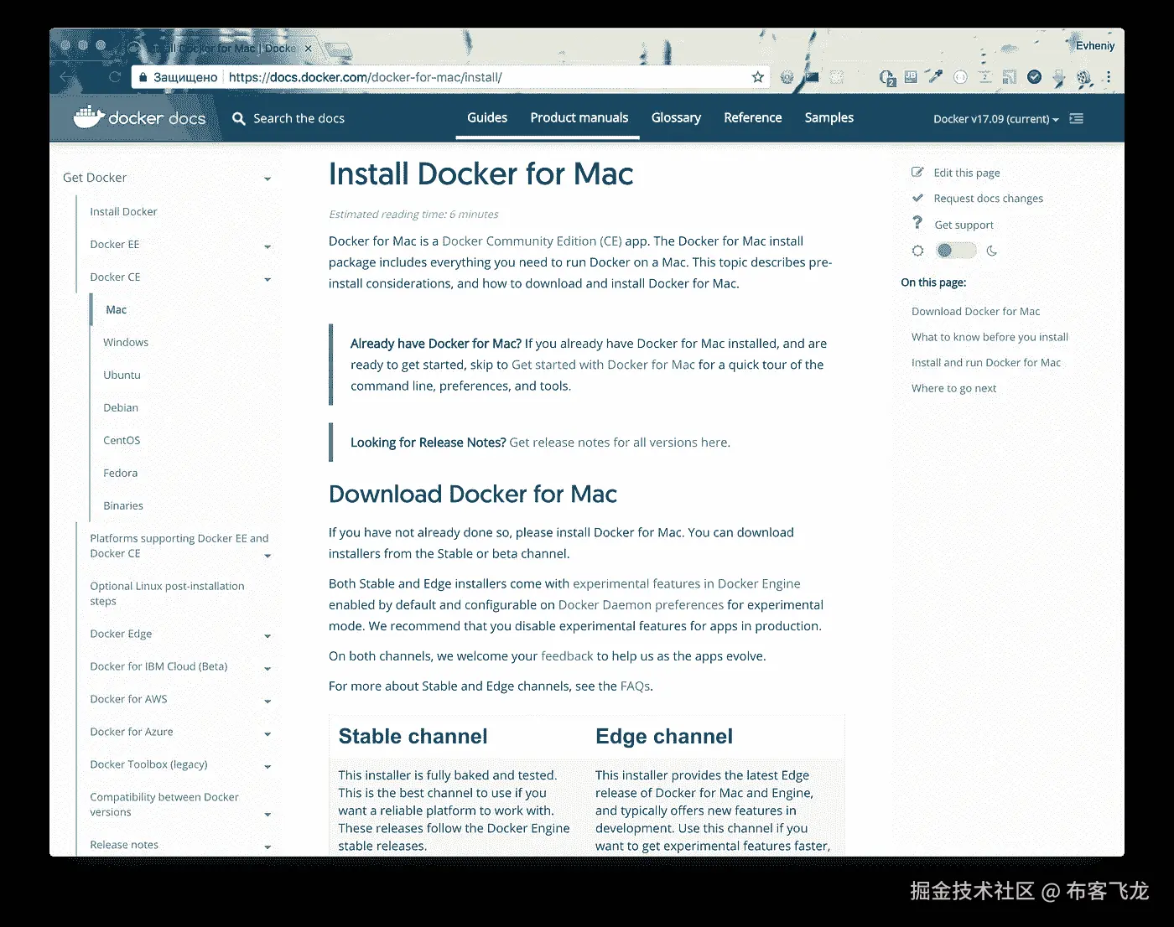Click the feedback link
The image size is (1174, 927).
(x=567, y=656)
